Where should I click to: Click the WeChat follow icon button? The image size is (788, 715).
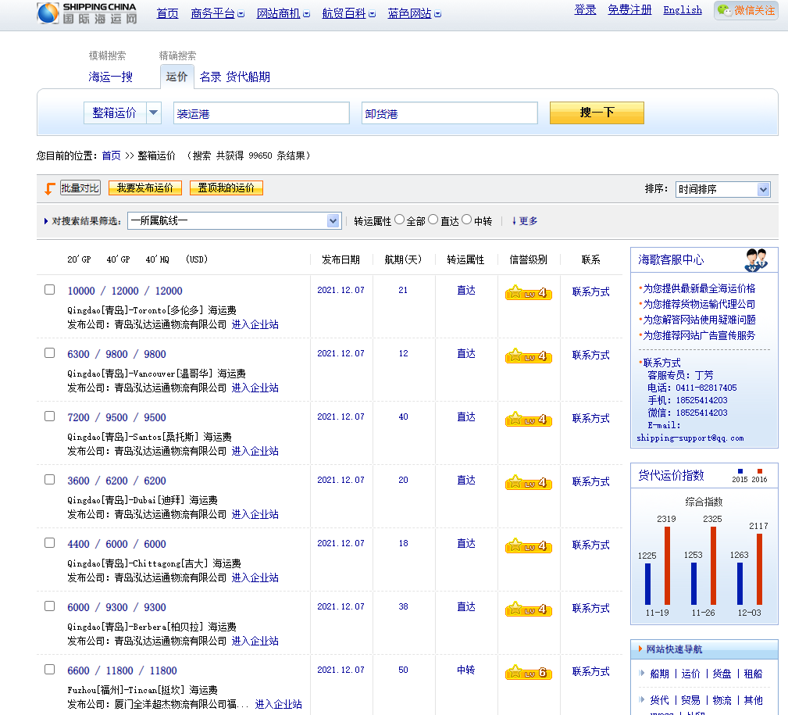tap(746, 11)
